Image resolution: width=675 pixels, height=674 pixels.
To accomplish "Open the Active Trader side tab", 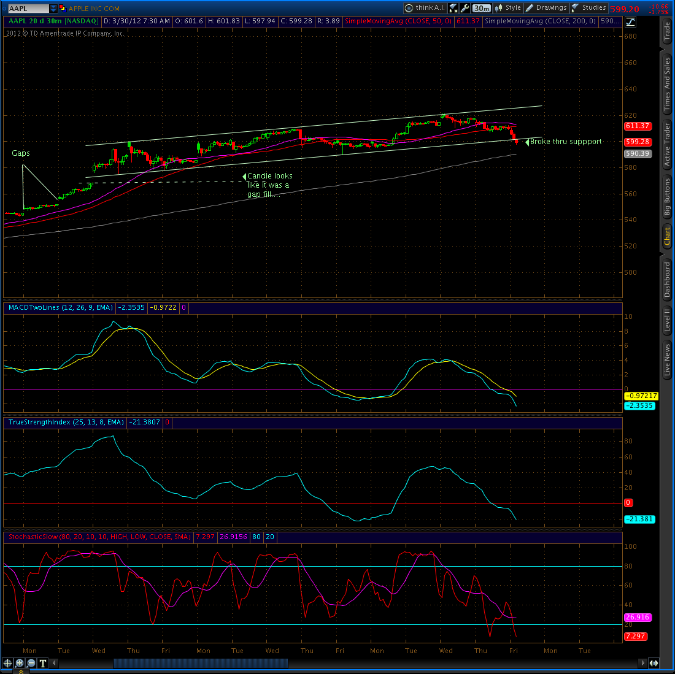I will (667, 145).
